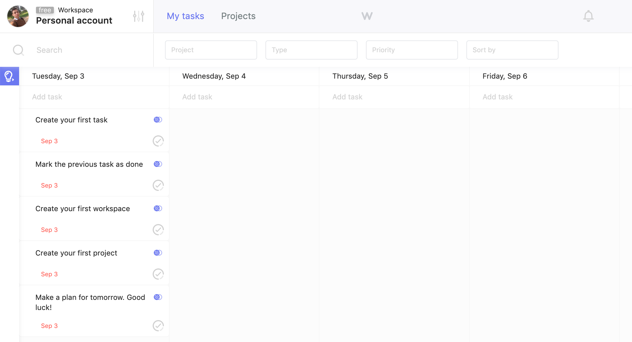Click the lightbulb tips icon

pos(9,76)
